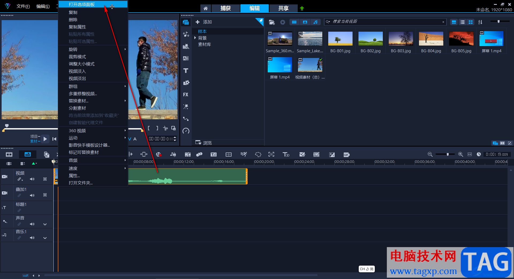Open the Transition library AB icon

pos(186,58)
